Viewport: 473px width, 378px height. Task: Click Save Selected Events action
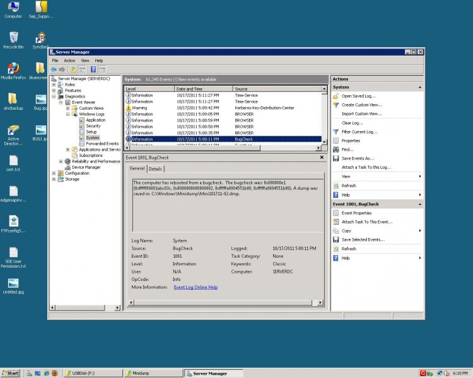pos(363,239)
